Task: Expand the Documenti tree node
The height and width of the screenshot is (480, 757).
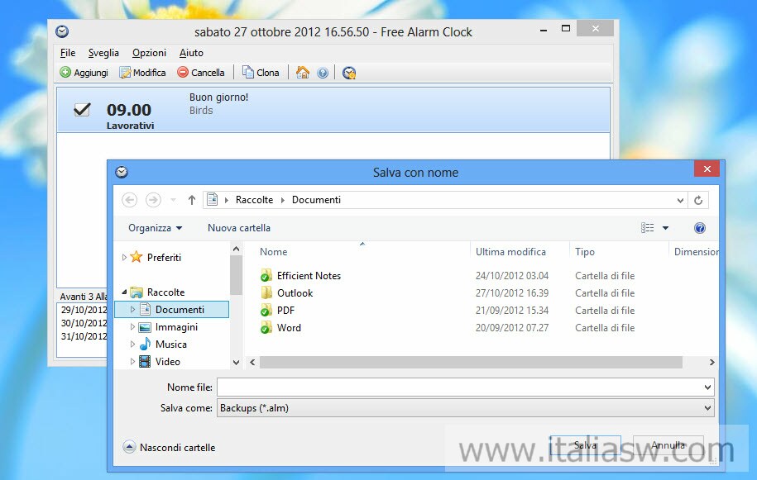Action: click(x=132, y=309)
